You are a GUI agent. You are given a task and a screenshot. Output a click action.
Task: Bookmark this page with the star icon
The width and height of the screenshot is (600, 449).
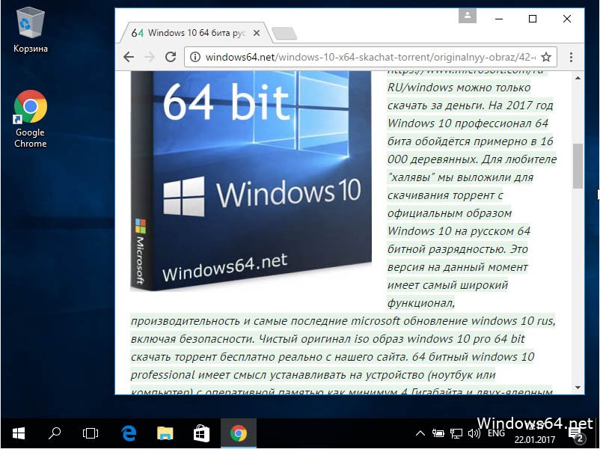pos(546,57)
